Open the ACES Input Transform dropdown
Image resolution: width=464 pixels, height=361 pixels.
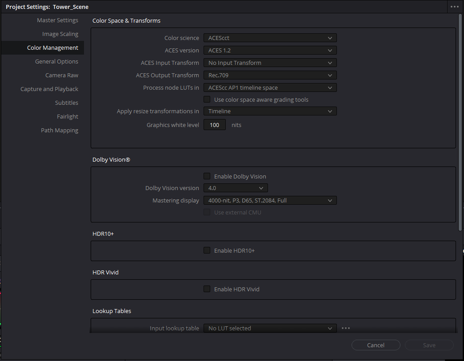click(x=270, y=63)
